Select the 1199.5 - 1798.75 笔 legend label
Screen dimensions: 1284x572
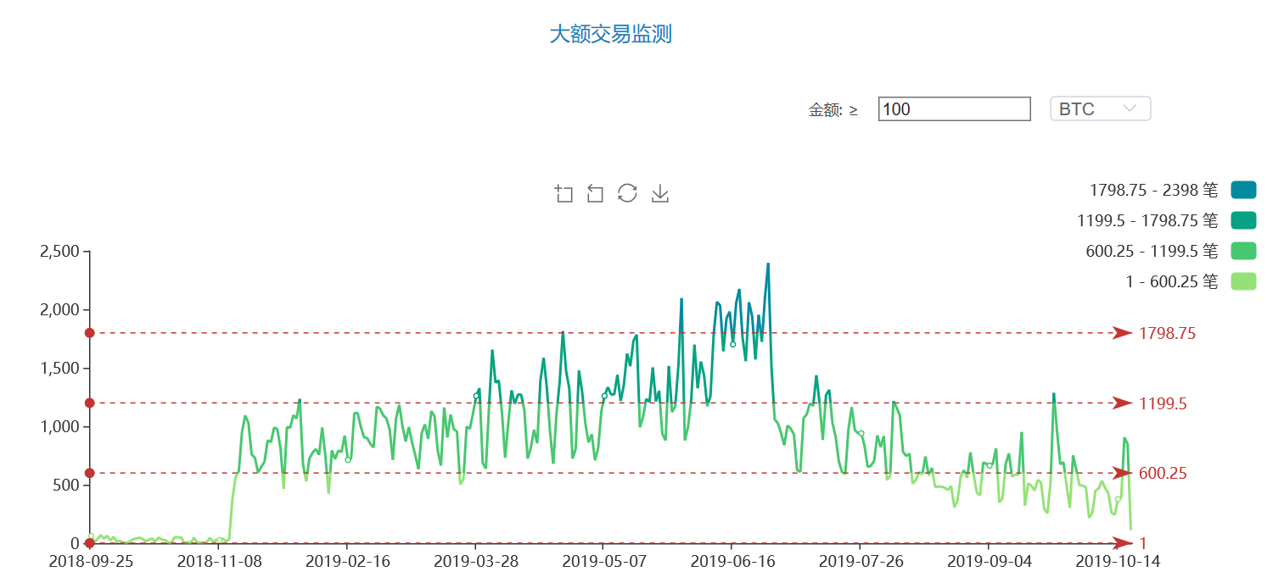tap(1147, 220)
